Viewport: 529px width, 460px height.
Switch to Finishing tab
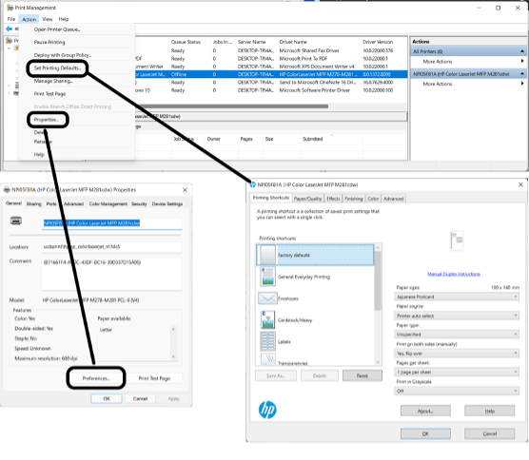354,199
